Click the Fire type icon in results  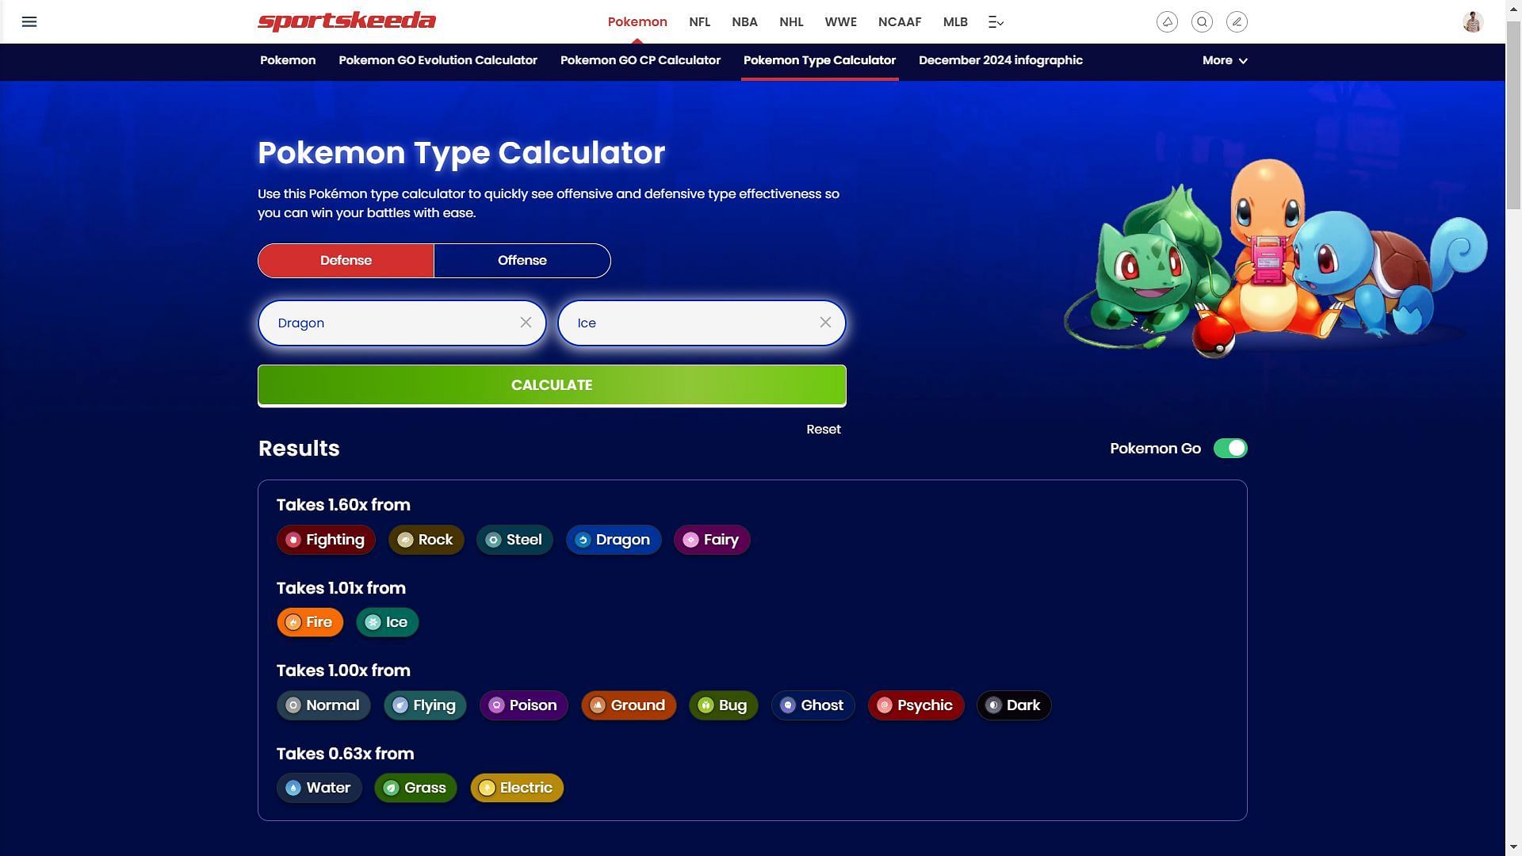tap(292, 622)
